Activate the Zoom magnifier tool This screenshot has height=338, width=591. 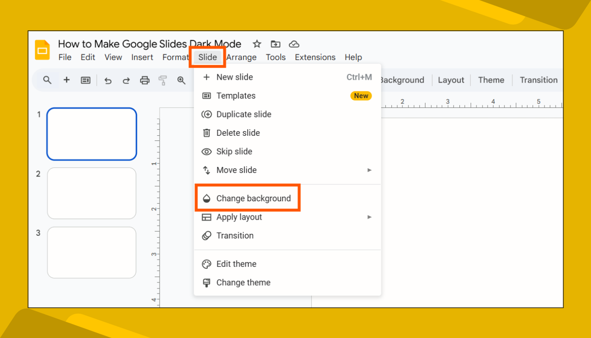pos(181,80)
